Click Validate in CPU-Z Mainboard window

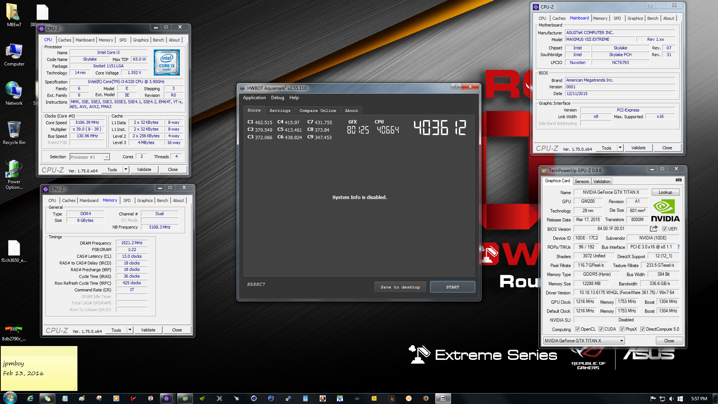[638, 148]
